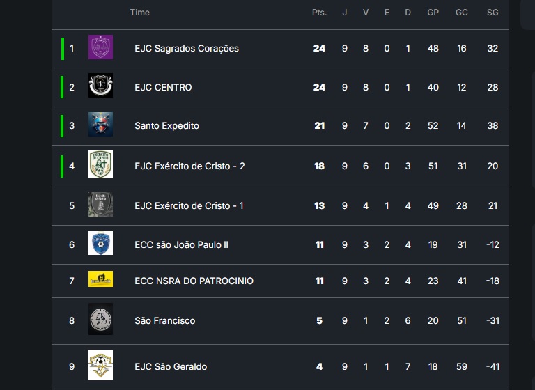Open the São Francisco team name

164,320
